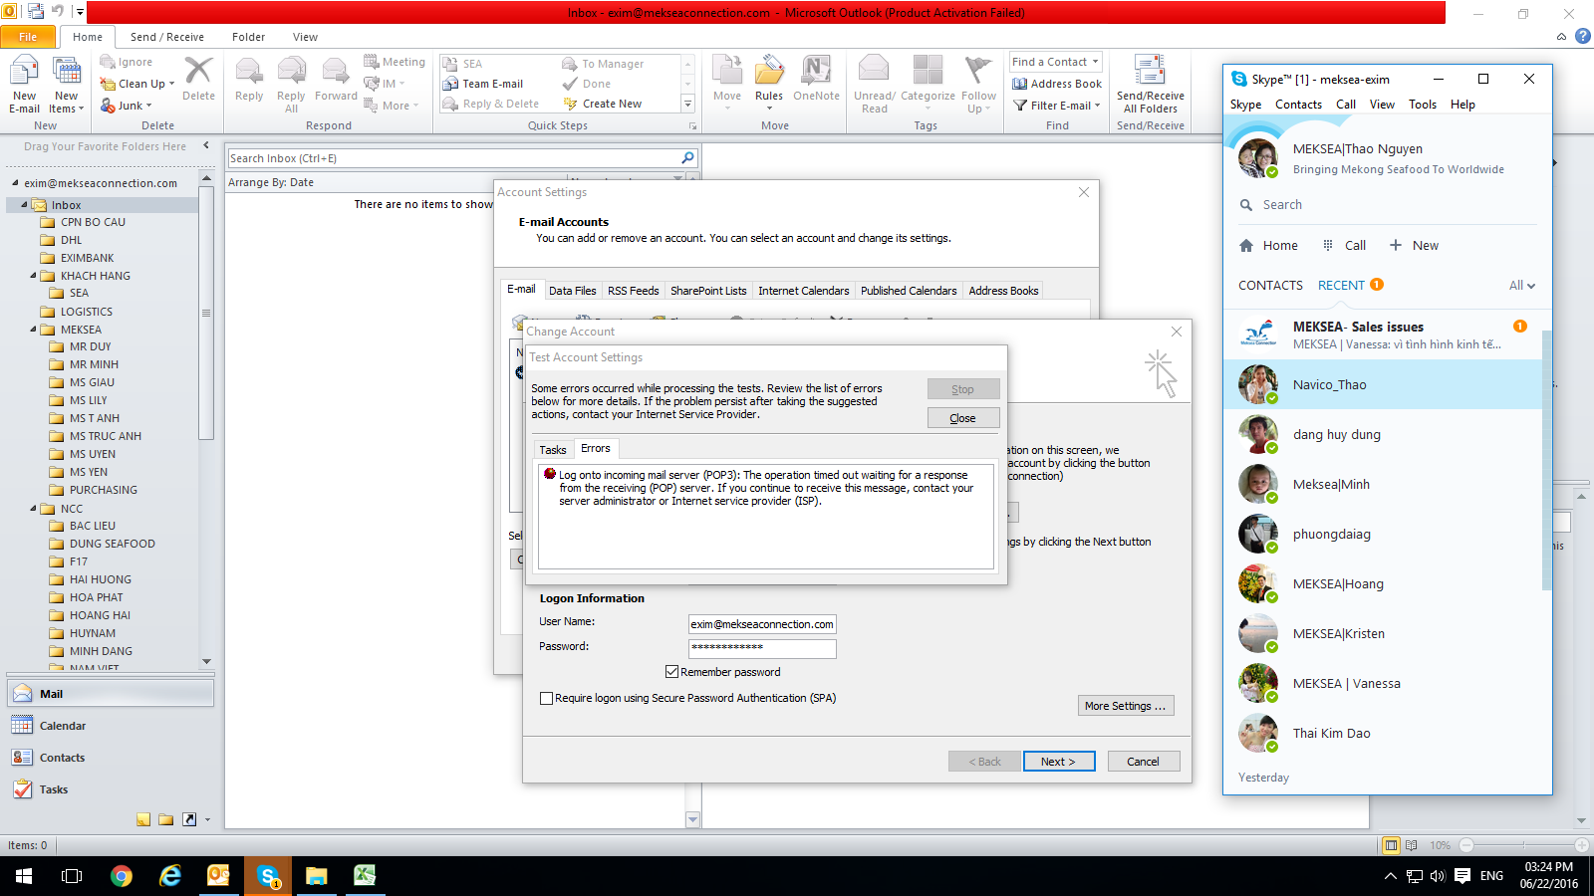Click the More Settings button
1594x896 pixels.
[1126, 706]
